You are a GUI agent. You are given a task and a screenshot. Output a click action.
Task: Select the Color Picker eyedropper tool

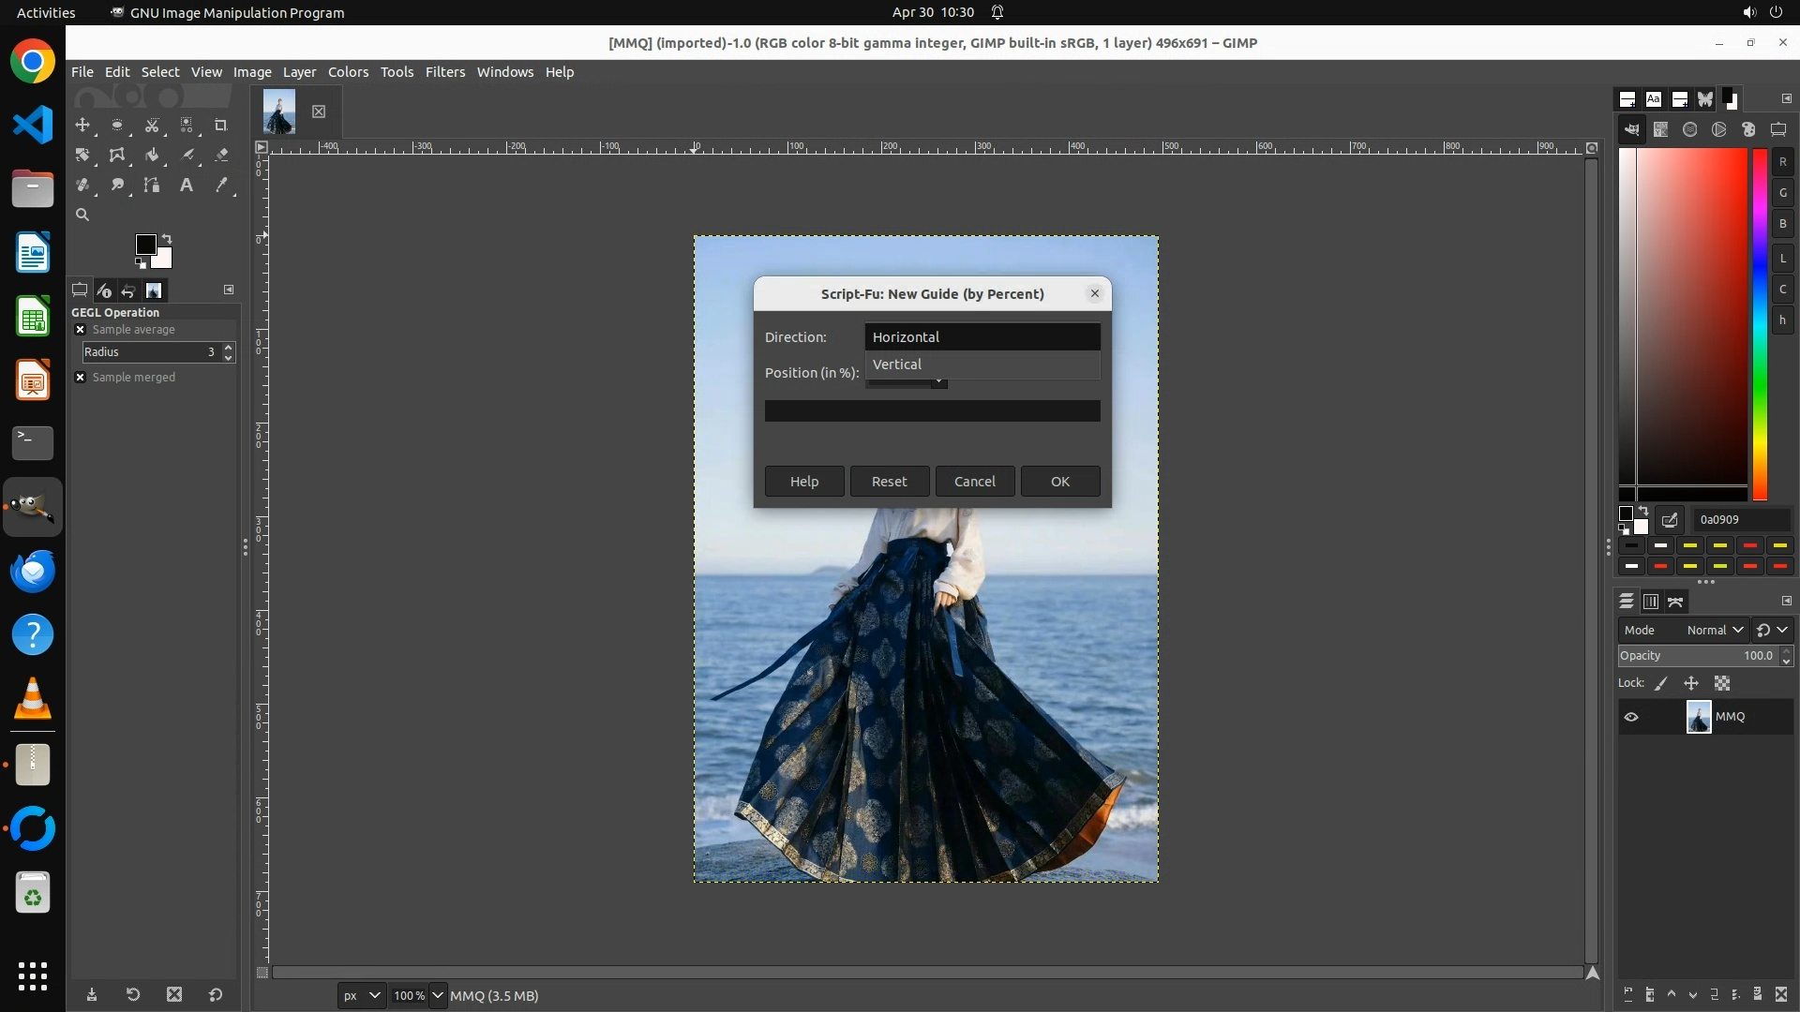point(221,185)
